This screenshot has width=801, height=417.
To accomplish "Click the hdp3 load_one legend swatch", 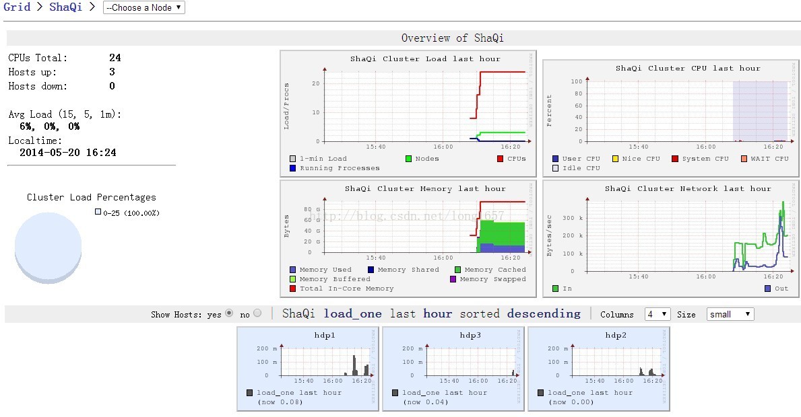I will pyautogui.click(x=395, y=393).
